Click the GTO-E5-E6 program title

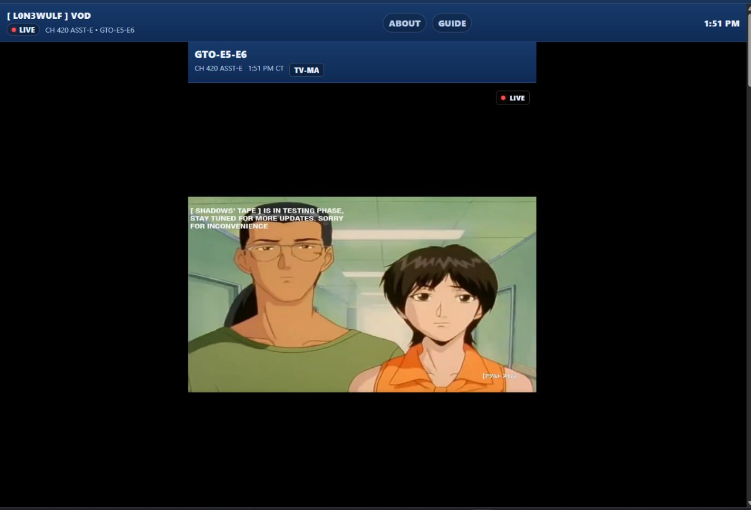point(221,55)
